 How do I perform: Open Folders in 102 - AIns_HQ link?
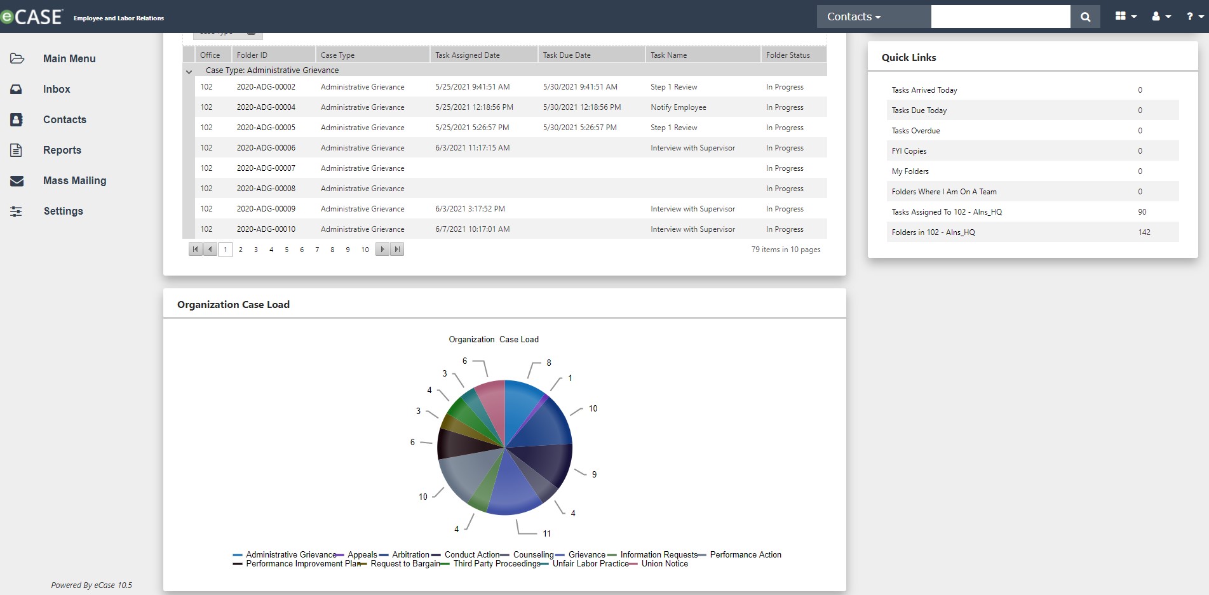pos(933,232)
